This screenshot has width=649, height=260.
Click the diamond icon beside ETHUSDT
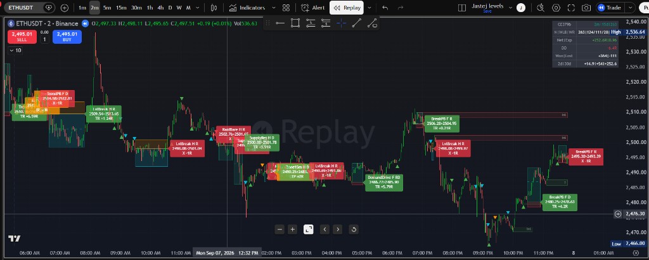coord(49,8)
